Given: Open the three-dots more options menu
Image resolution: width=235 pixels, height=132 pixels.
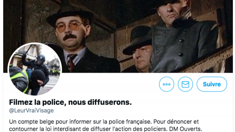Looking at the screenshot, I should (x=167, y=84).
